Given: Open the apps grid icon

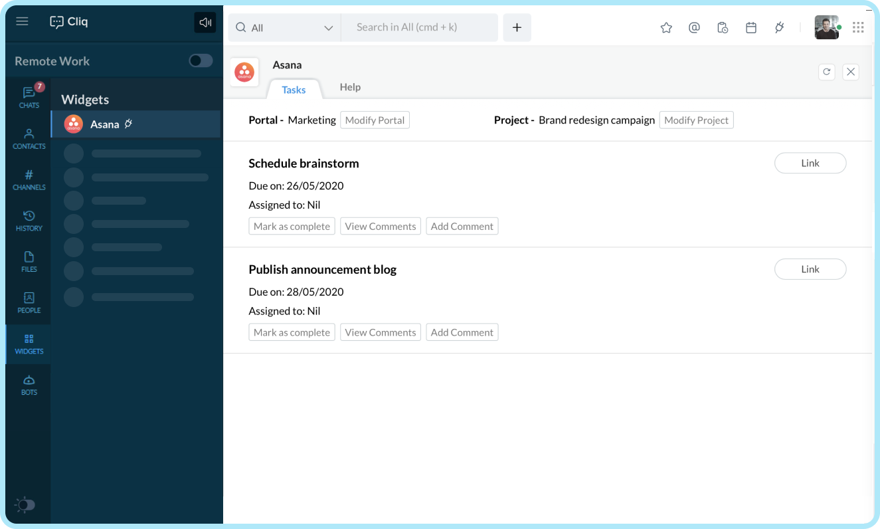Looking at the screenshot, I should [x=858, y=27].
